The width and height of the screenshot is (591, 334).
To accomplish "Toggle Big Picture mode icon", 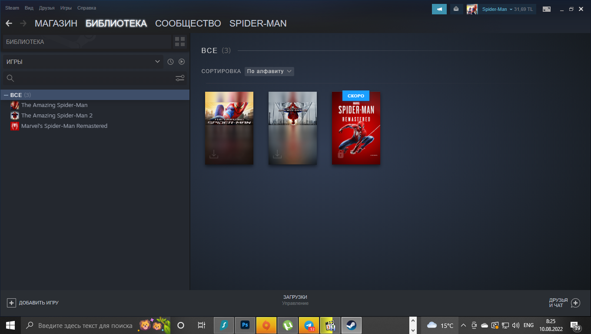I will point(546,9).
